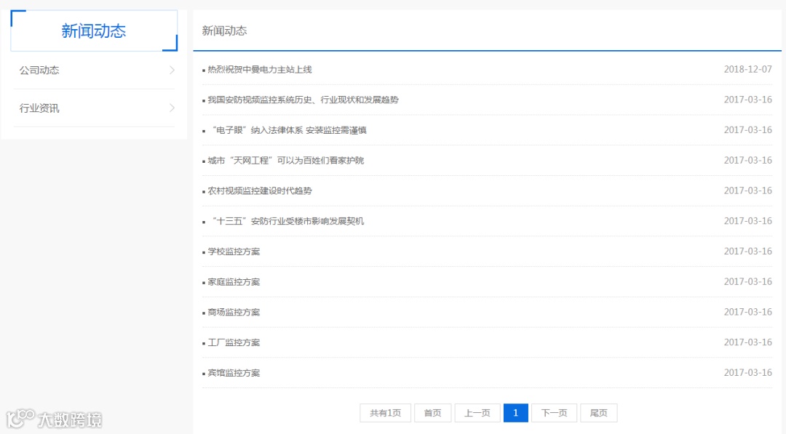Open the 商场监控方案 article
The width and height of the screenshot is (786, 434).
[234, 313]
